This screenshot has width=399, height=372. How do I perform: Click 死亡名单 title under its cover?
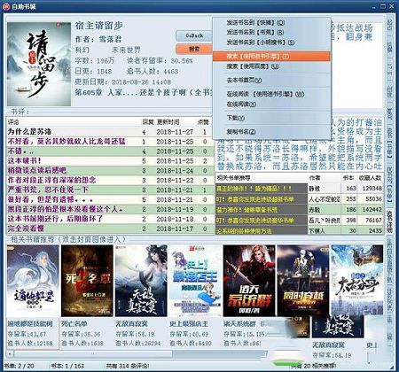[x=74, y=324]
